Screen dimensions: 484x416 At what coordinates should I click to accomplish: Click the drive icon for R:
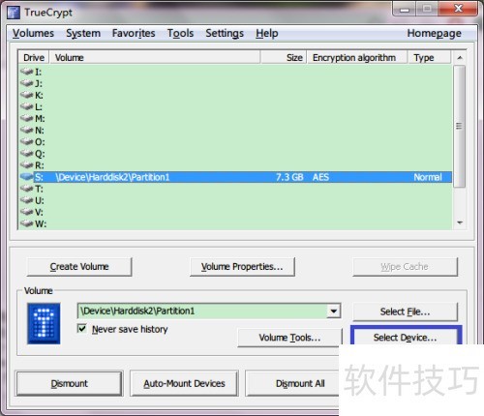click(27, 164)
